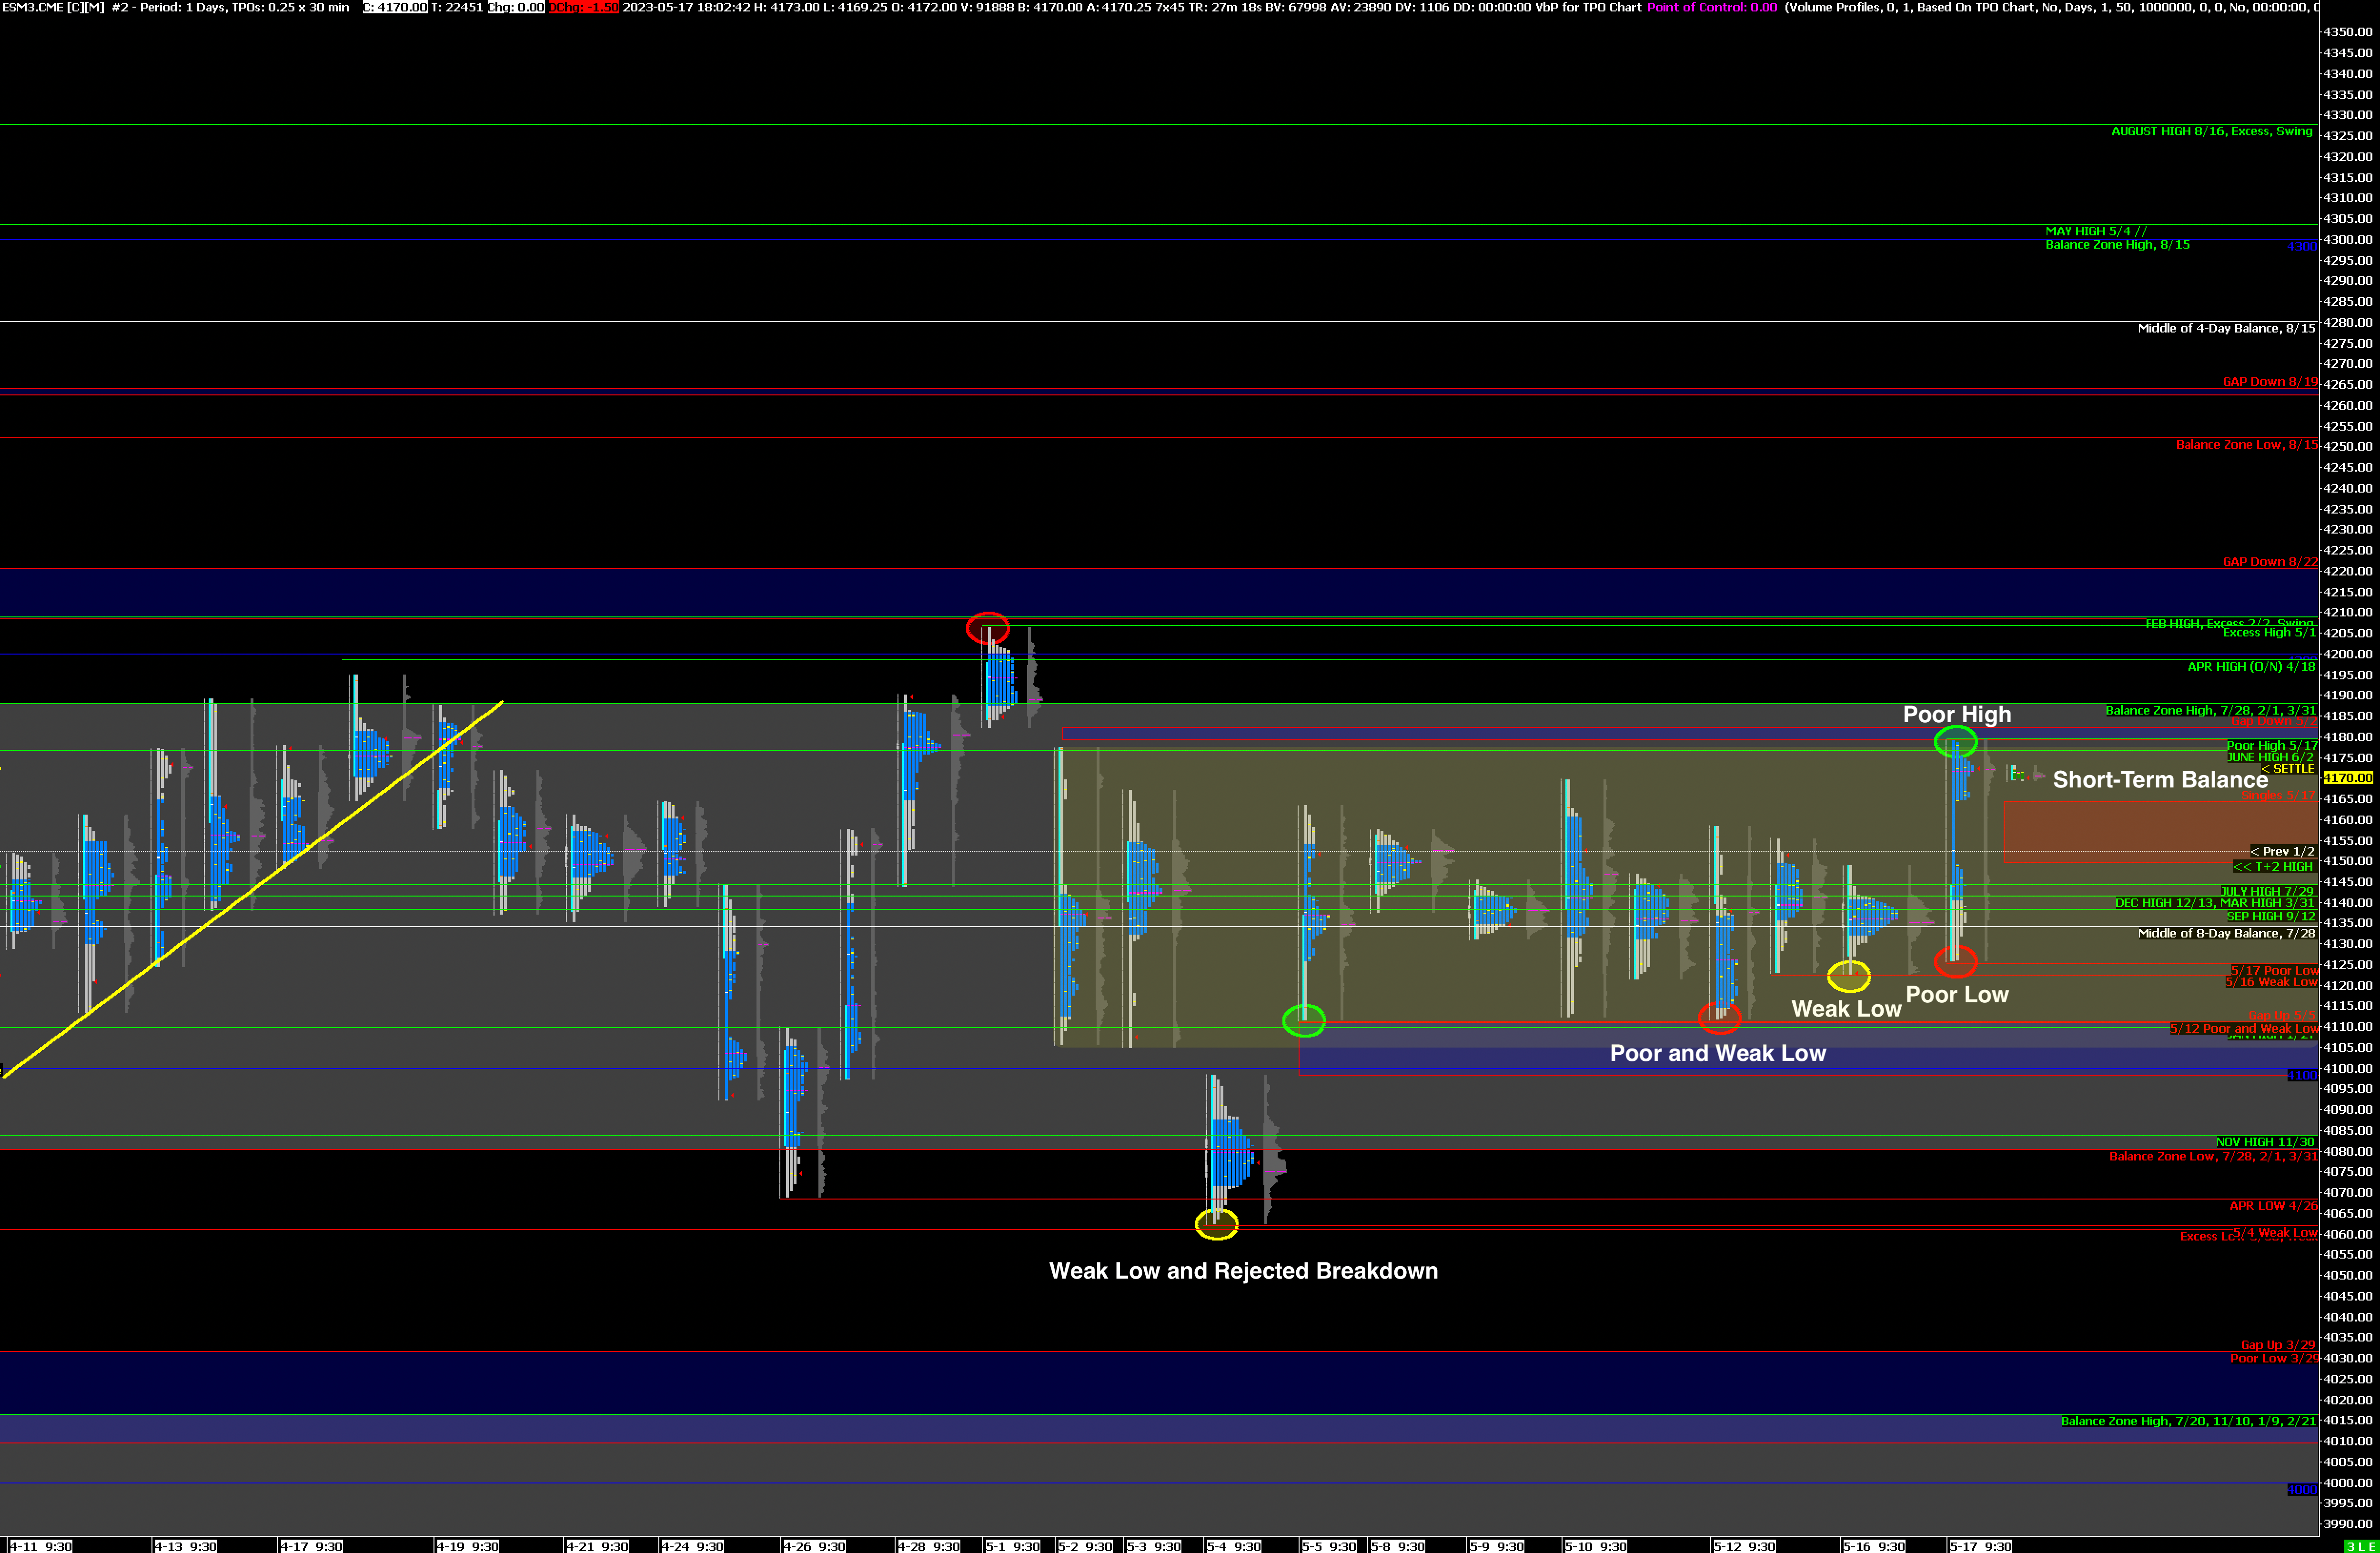This screenshot has height=1553, width=2380.
Task: Click the red Poor Low circle marker
Action: [x=1955, y=962]
